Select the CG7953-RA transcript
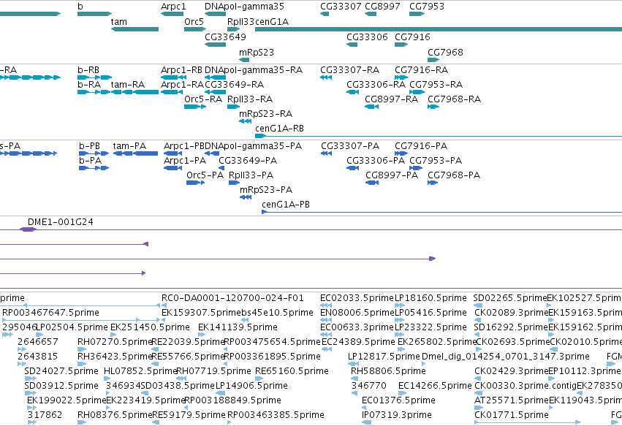Screen dimensions: 622x426 click(x=417, y=92)
